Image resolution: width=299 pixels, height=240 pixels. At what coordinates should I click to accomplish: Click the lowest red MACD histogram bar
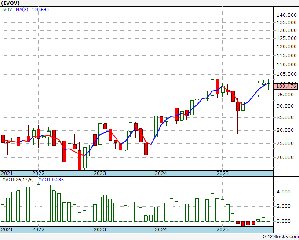coord(243,224)
